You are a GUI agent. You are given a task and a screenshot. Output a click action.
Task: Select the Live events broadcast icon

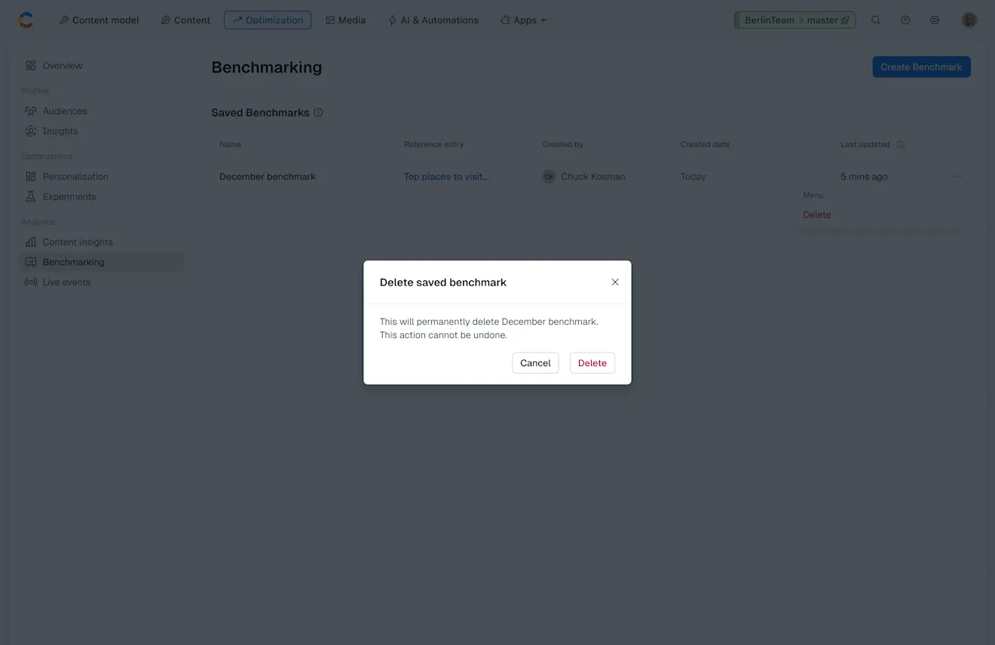click(x=29, y=282)
